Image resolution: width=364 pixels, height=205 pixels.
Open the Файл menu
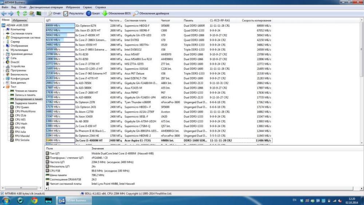[x=5, y=7]
